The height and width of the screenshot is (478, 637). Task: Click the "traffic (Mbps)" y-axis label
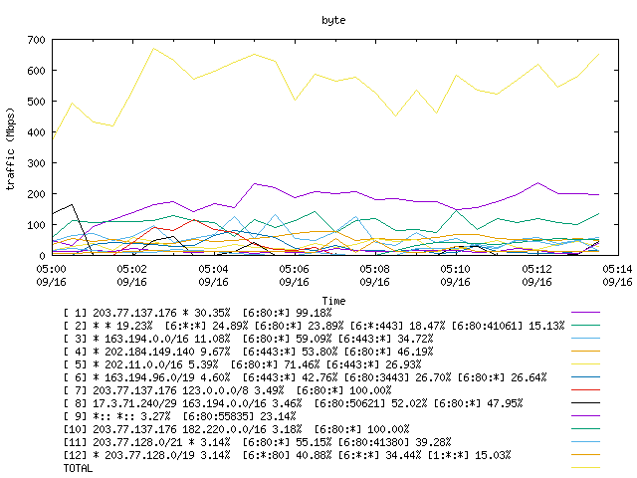click(x=10, y=148)
